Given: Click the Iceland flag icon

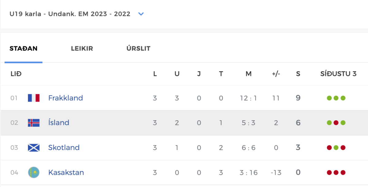Looking at the screenshot, I should click(34, 123).
